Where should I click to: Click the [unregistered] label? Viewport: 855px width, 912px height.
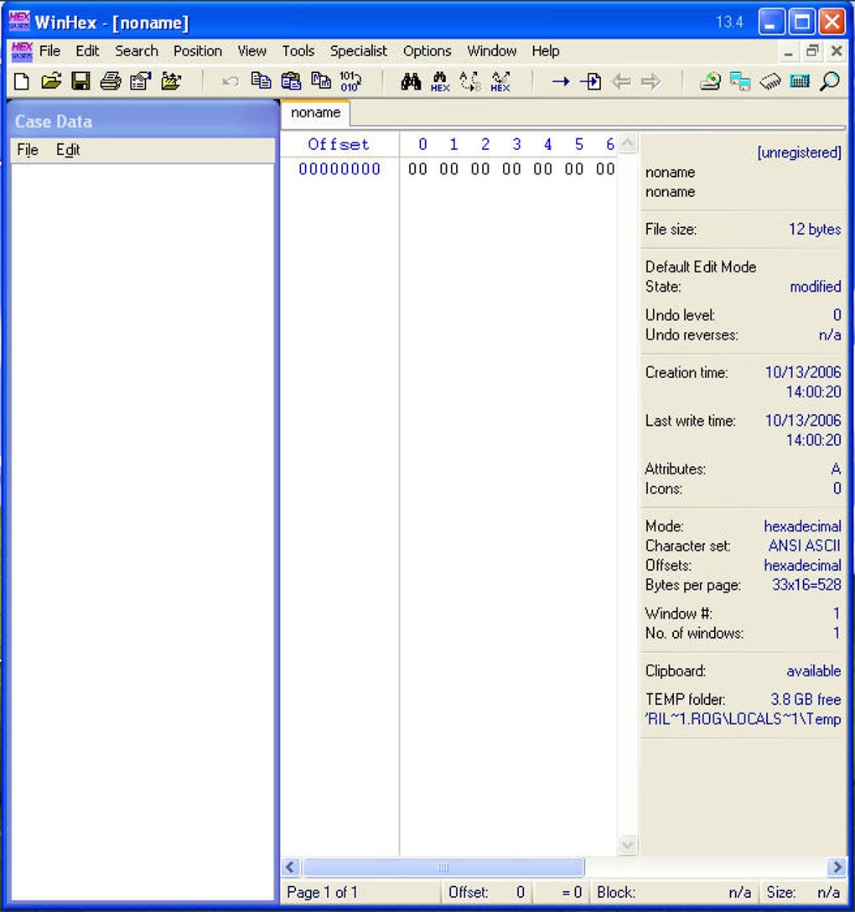[x=799, y=153]
